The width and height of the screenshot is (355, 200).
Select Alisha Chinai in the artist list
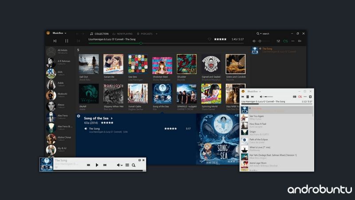[x=60, y=139]
